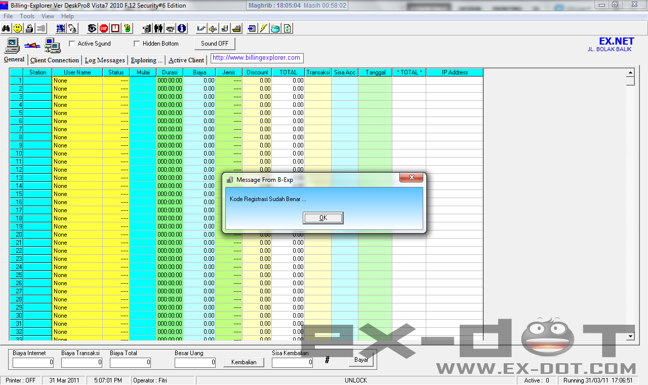Select the eye monitoring icon

pyautogui.click(x=92, y=28)
